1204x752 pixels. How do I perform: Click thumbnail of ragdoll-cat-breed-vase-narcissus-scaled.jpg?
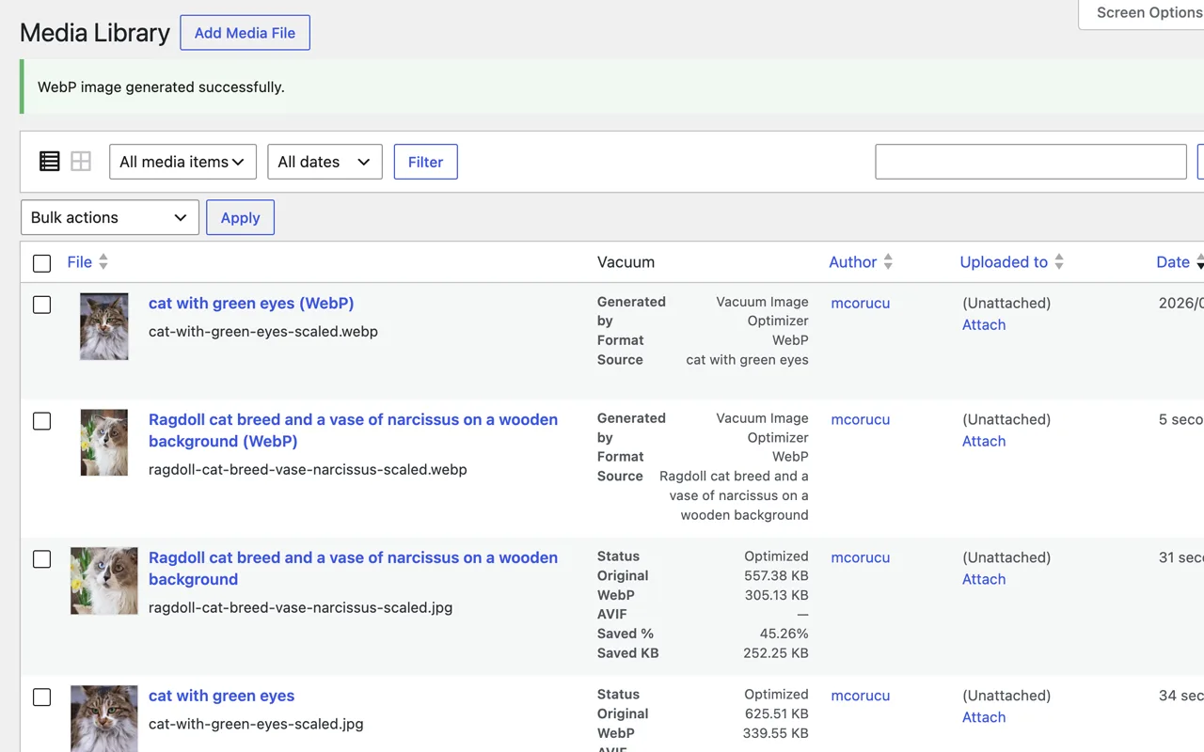[x=104, y=581]
